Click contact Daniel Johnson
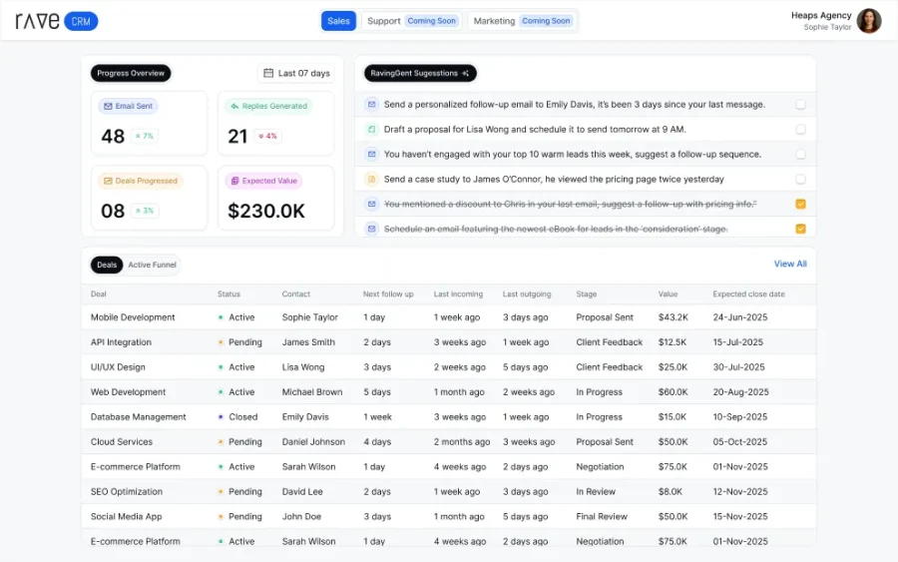898x562 pixels. click(x=313, y=441)
